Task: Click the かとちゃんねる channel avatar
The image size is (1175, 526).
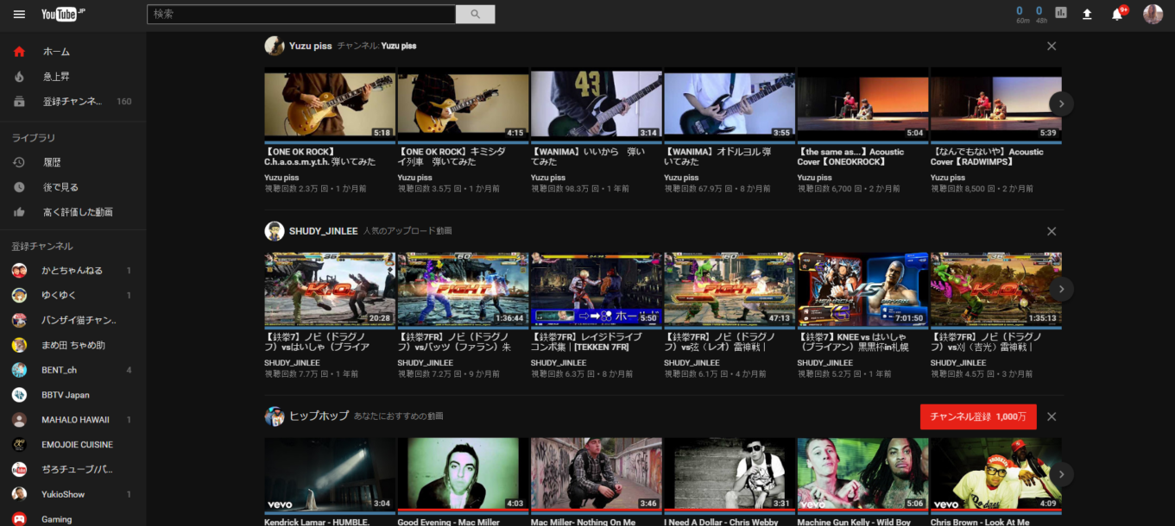Action: click(x=19, y=271)
